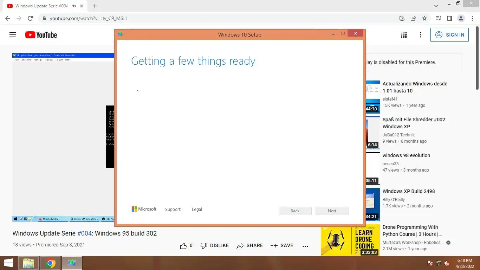Click SHARE under the video
Screen dimensions: 480x270
point(250,245)
